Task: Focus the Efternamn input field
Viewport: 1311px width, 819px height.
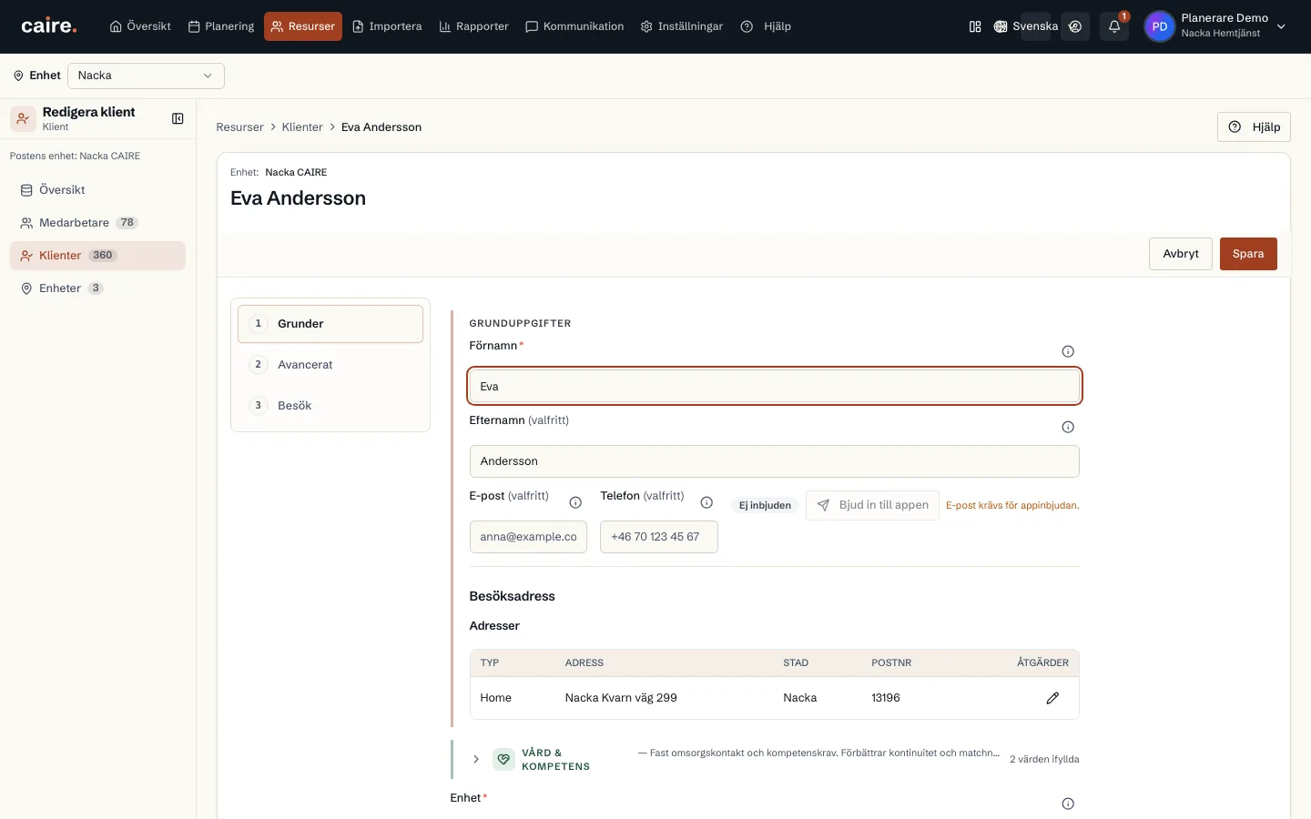Action: coord(775,461)
